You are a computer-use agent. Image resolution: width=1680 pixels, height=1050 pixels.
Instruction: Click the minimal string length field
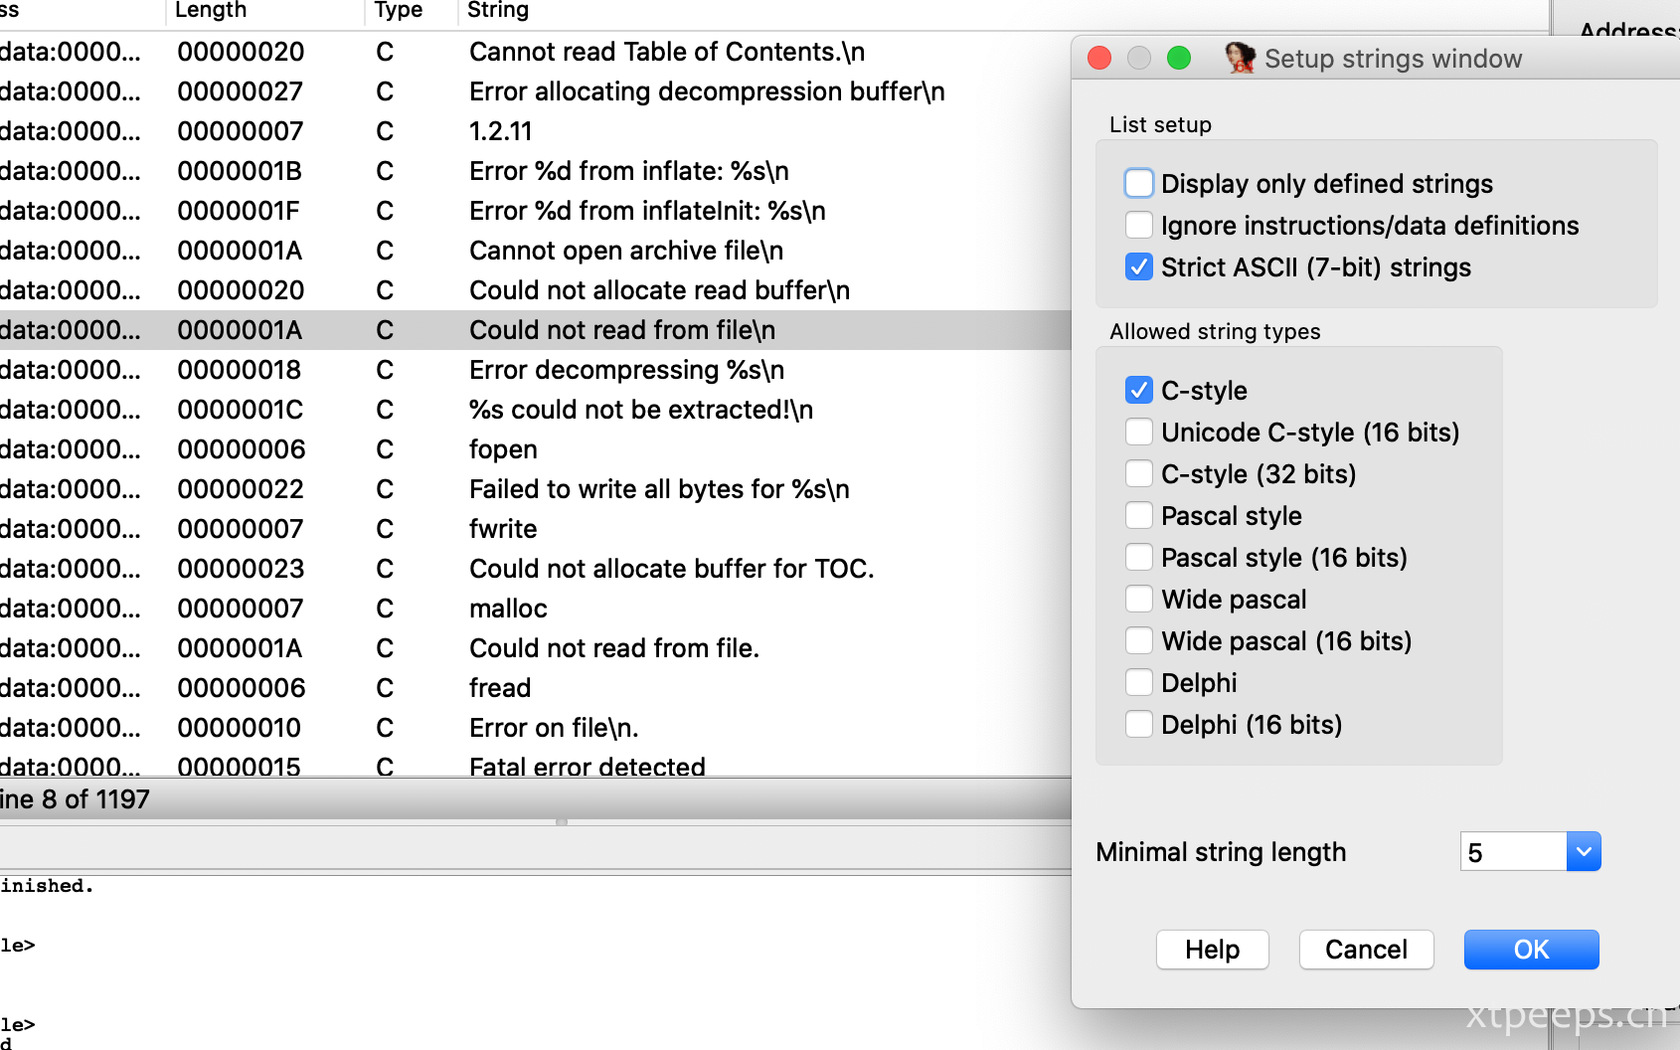(1513, 851)
